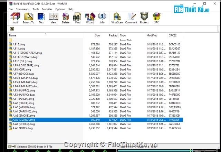
Task: Sort files by Size column header
Action: tap(92, 35)
